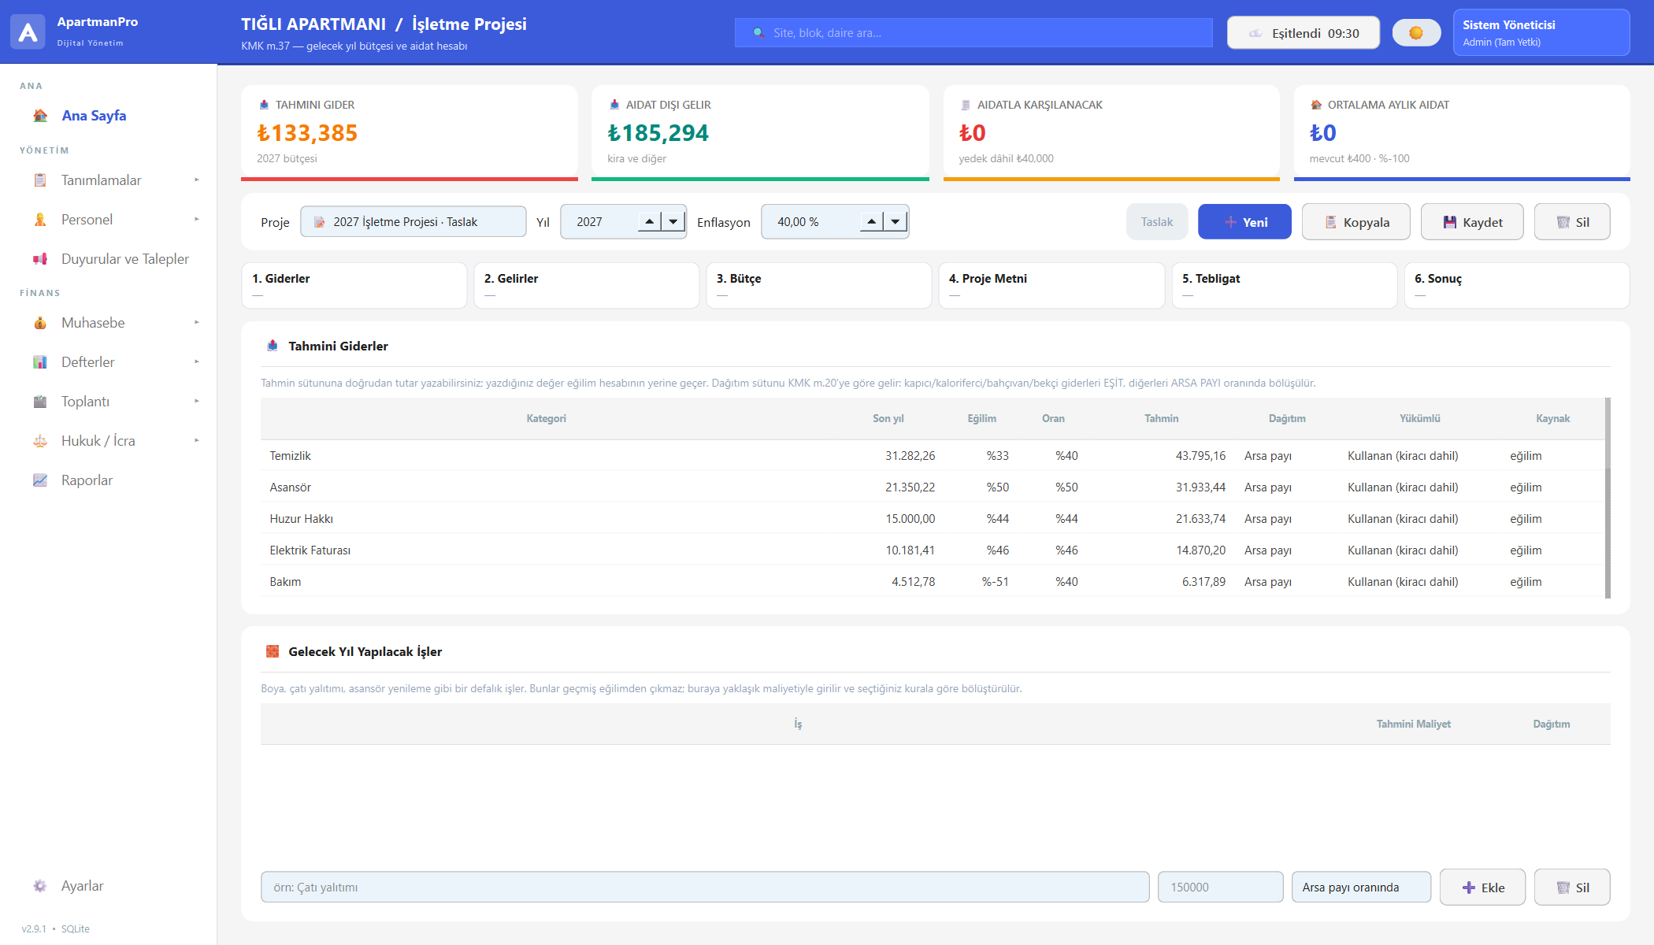This screenshot has height=945, width=1654.
Task: Expand the Defterler submenu arrow
Action: pos(197,362)
